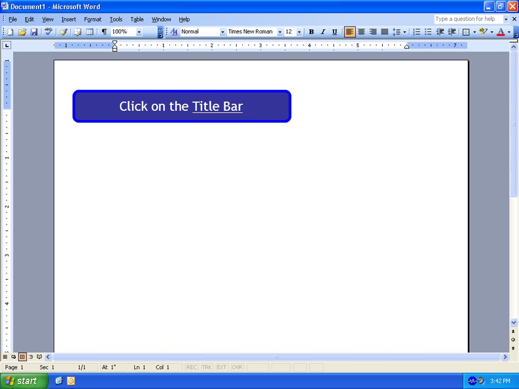
Task: Select Align Right
Action: point(372,32)
